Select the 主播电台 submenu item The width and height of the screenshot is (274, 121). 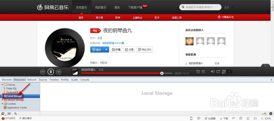pyautogui.click(x=138, y=18)
